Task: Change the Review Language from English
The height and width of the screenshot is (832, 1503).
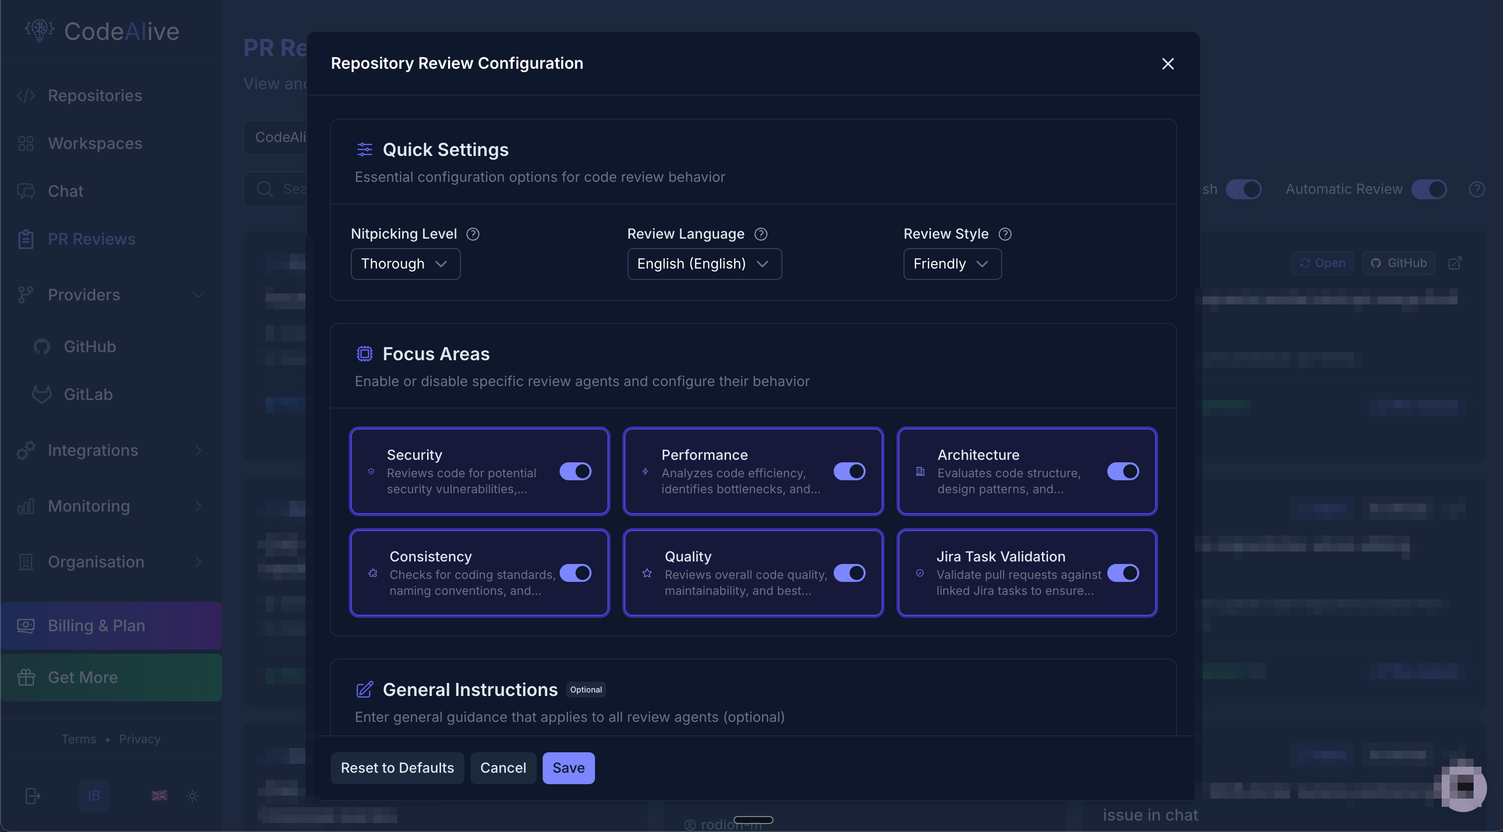Action: pyautogui.click(x=704, y=264)
